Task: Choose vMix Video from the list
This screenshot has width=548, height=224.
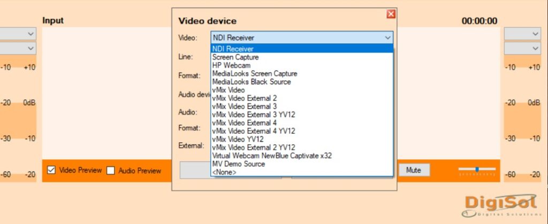Action: [229, 90]
